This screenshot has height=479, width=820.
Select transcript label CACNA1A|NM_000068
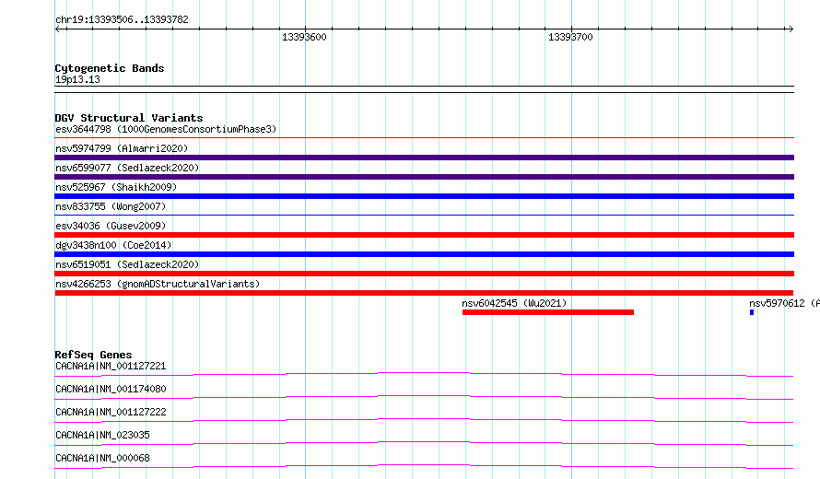(102, 458)
